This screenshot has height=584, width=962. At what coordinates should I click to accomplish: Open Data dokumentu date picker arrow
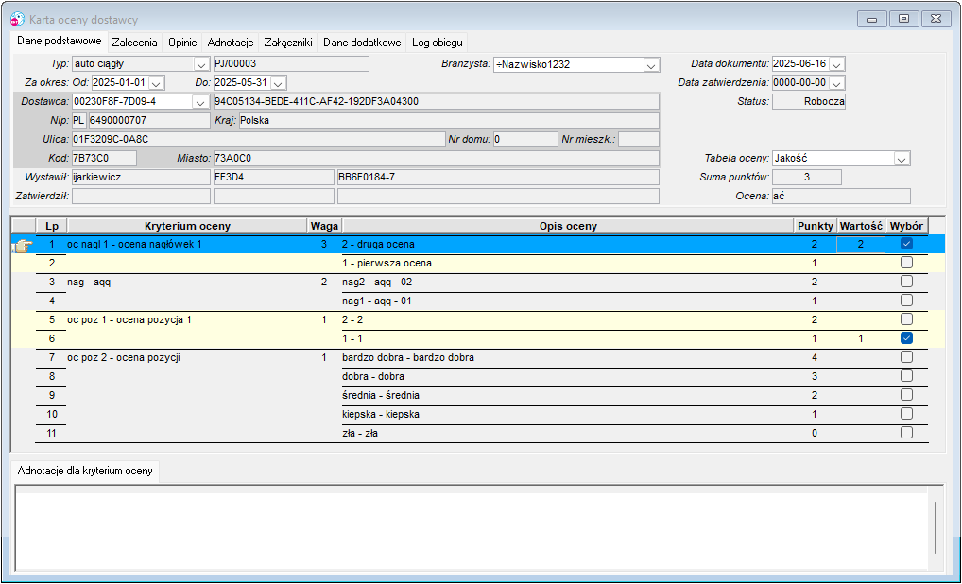pyautogui.click(x=837, y=64)
